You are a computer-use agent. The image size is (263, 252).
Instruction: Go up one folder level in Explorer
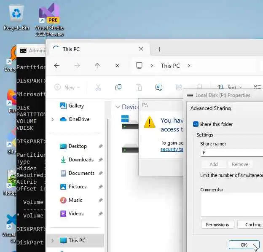[97, 66]
